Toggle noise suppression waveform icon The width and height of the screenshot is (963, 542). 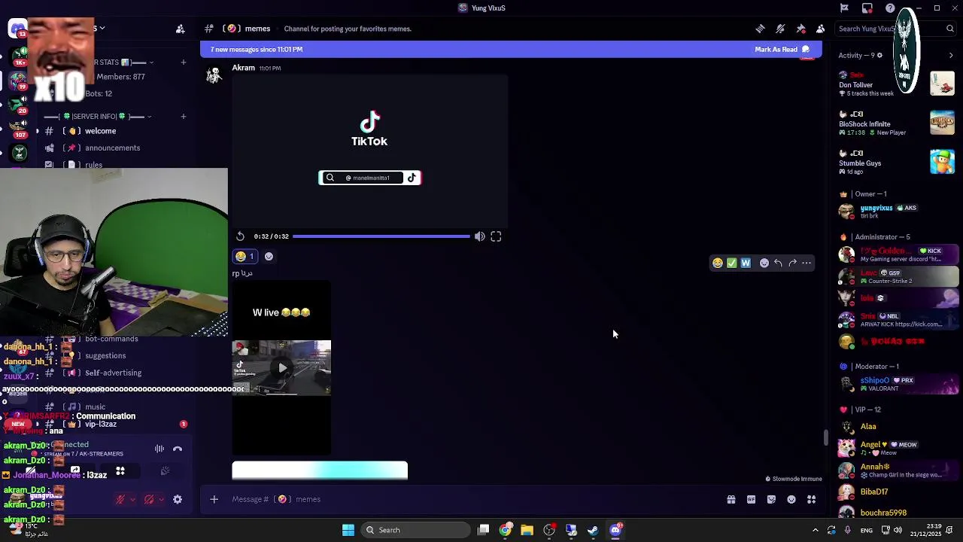click(x=159, y=449)
